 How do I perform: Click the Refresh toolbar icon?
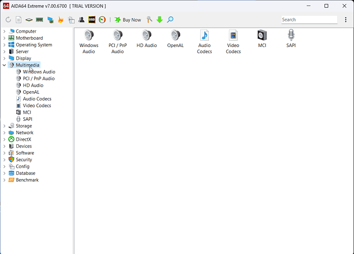pos(8,20)
